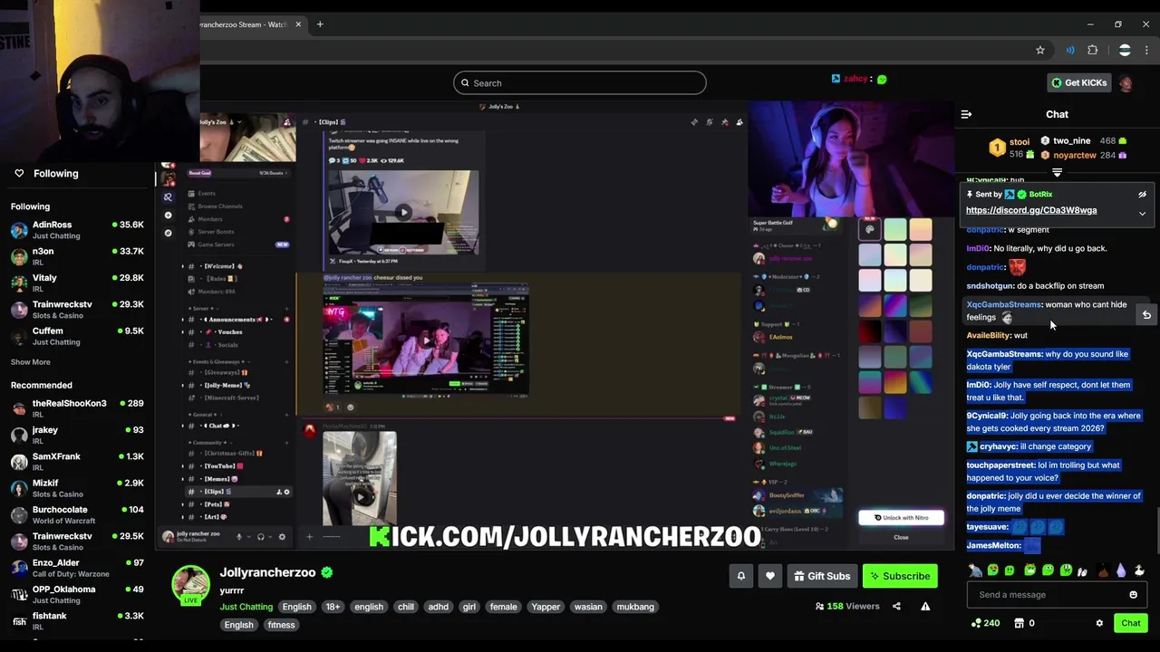Click the Get KICKs button
The image size is (1160, 652).
[1078, 82]
